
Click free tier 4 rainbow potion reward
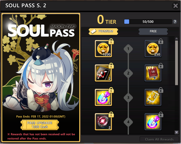(x=153, y=122)
